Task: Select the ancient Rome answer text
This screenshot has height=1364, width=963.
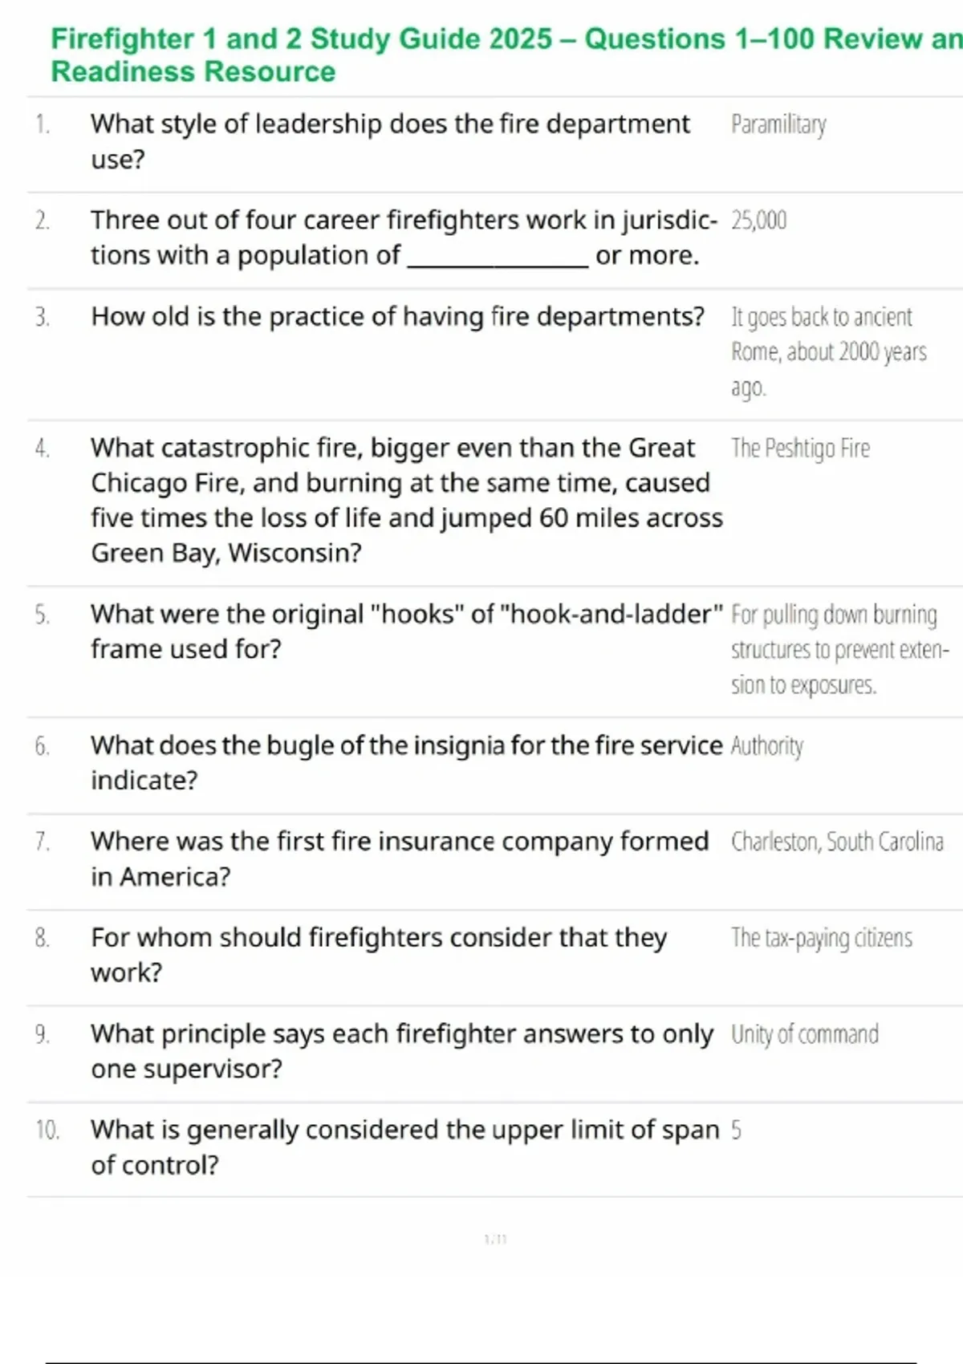Action: pyautogui.click(x=828, y=351)
